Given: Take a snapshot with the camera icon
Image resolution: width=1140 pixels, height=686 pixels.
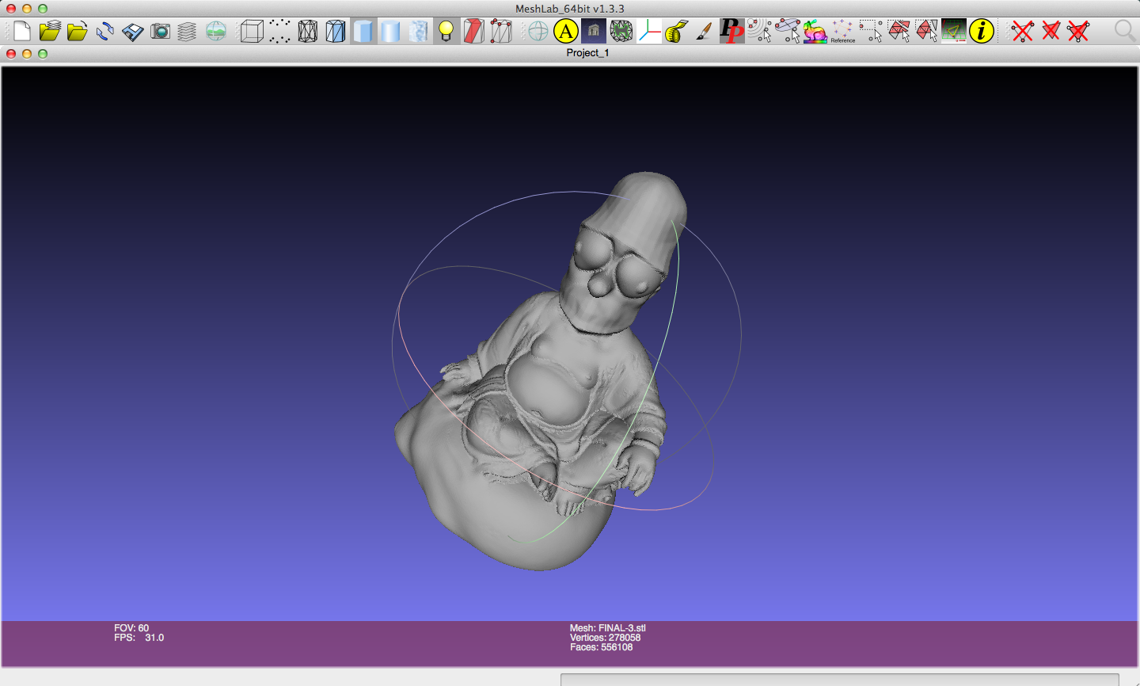Looking at the screenshot, I should pos(161,32).
